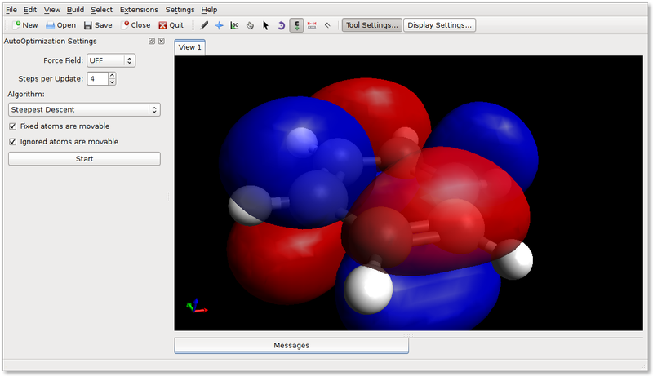Viewport: 653px width, 376px height.
Task: Open the Display Settings panel
Action: [x=439, y=25]
